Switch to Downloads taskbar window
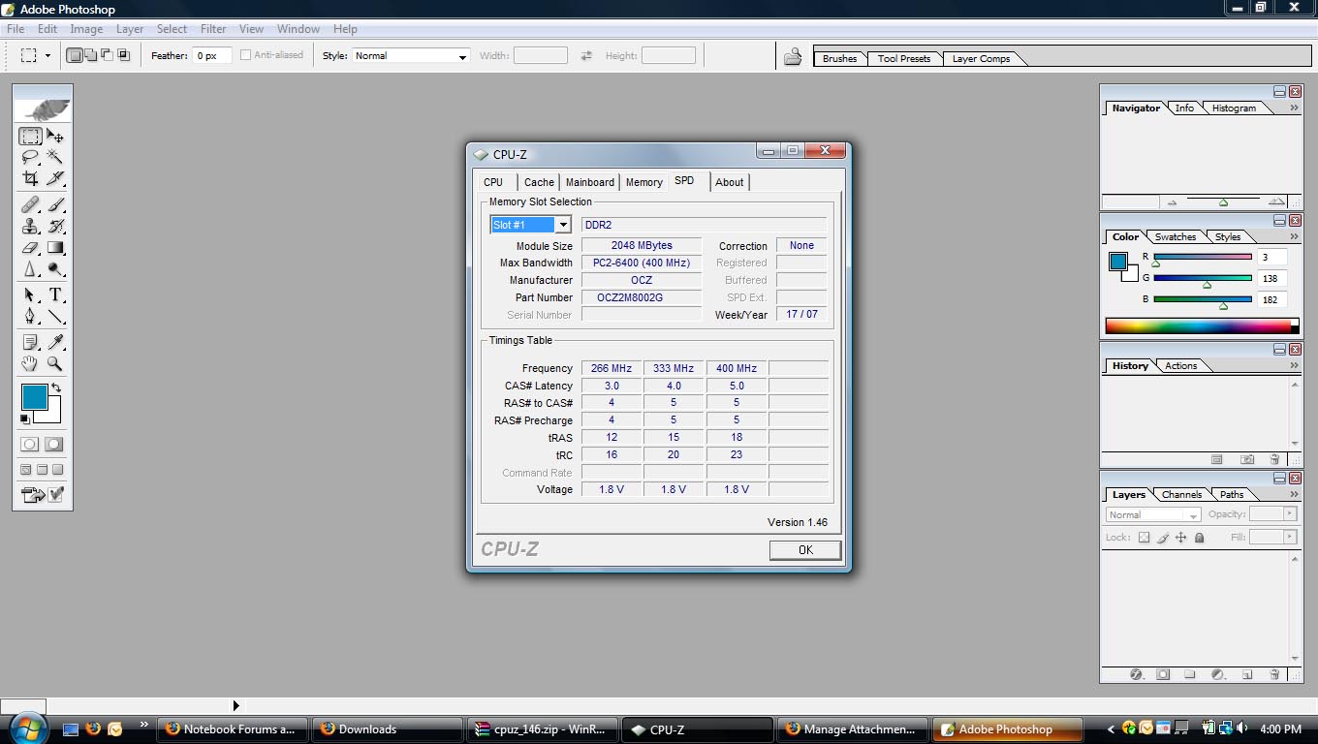1318x744 pixels. (x=388, y=729)
